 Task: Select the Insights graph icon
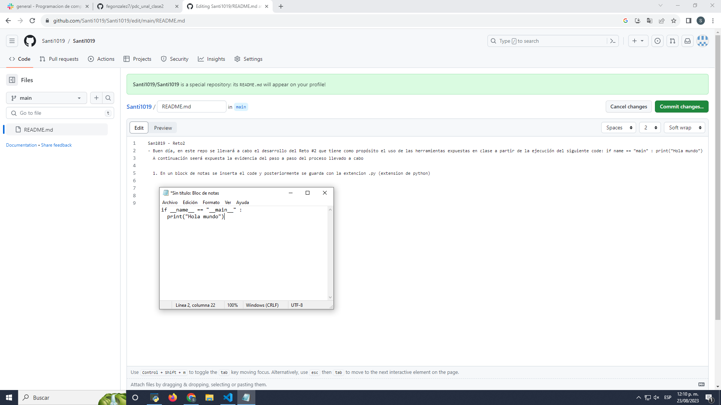[202, 59]
